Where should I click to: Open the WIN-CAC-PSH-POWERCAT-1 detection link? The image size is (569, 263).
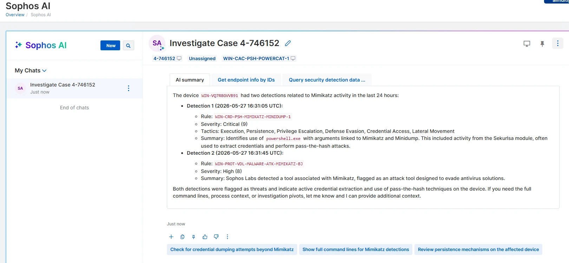(256, 58)
